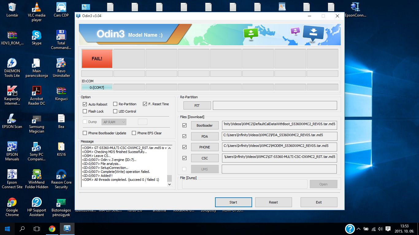
Task: Open Total Commander desktop shortcut
Action: tap(61, 40)
